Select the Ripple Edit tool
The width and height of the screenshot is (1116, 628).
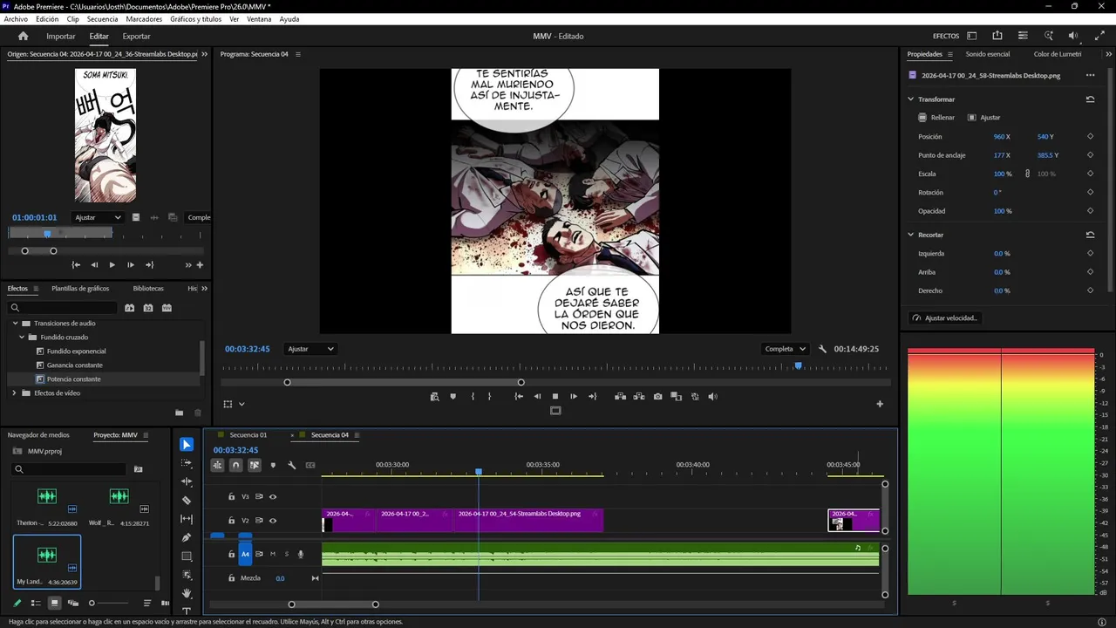pos(187,481)
